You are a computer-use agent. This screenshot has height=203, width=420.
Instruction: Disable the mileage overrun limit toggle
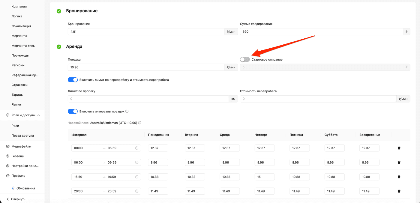point(73,80)
